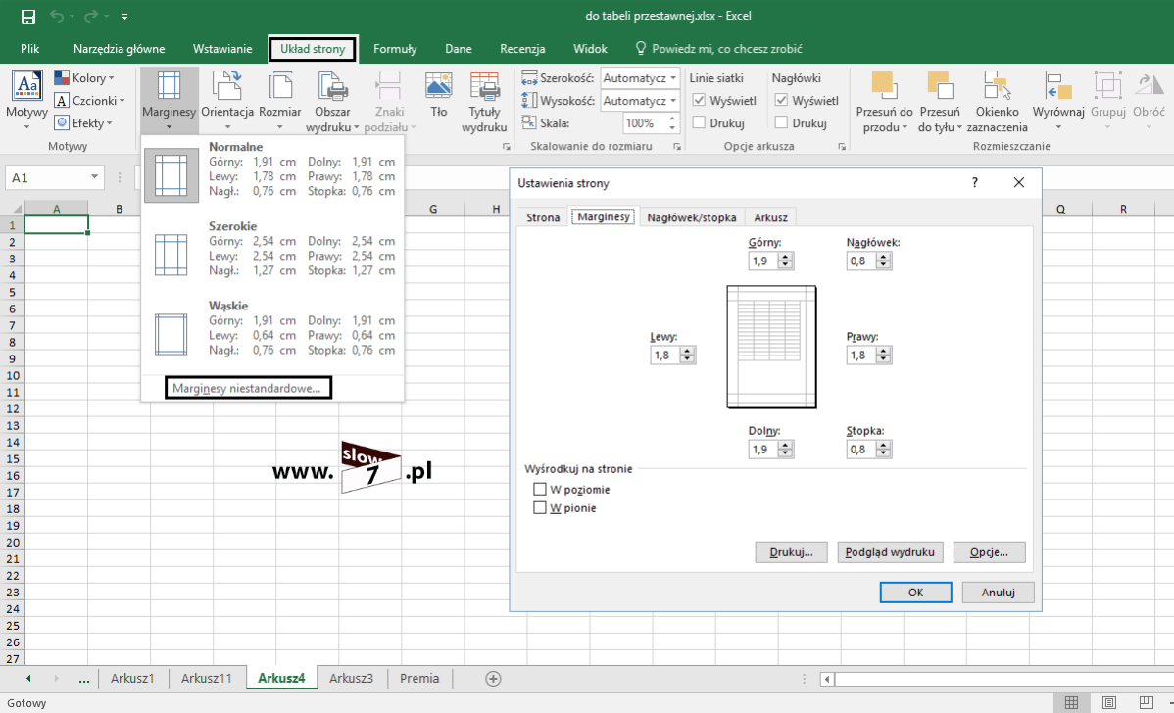Click the Name Box showing A1
This screenshot has width=1174, height=713.
[46, 177]
